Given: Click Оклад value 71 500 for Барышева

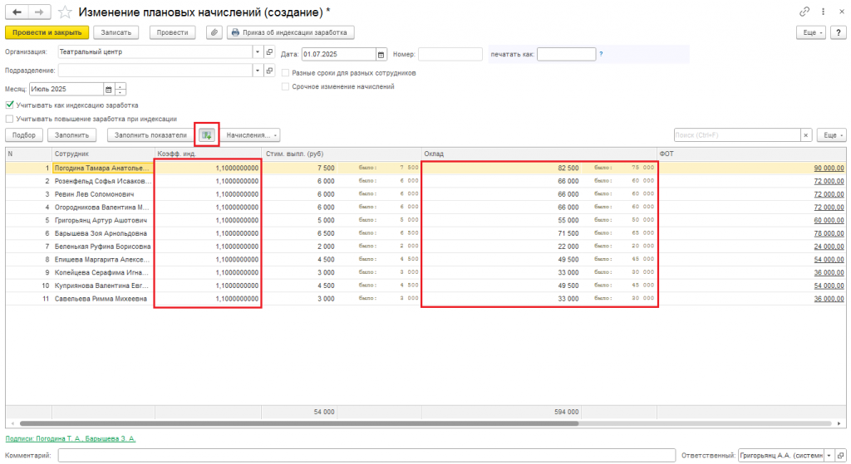Looking at the screenshot, I should [x=568, y=233].
